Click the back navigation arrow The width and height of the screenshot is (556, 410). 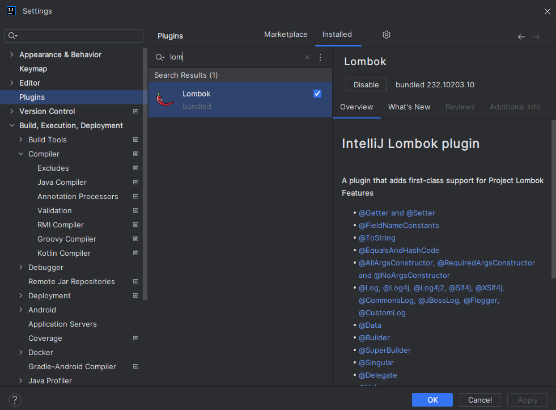coord(521,36)
